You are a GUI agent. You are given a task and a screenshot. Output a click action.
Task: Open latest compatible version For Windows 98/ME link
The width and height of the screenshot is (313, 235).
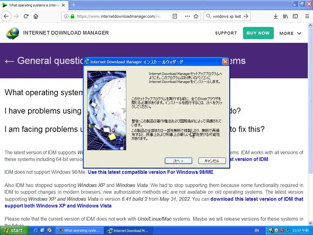[x=150, y=172]
